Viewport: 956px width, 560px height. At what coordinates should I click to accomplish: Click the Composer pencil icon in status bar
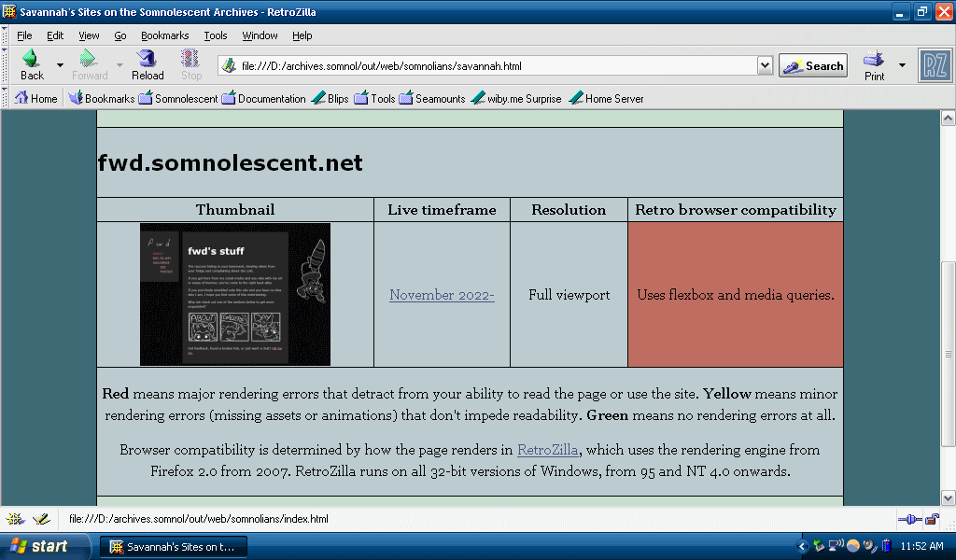41,519
